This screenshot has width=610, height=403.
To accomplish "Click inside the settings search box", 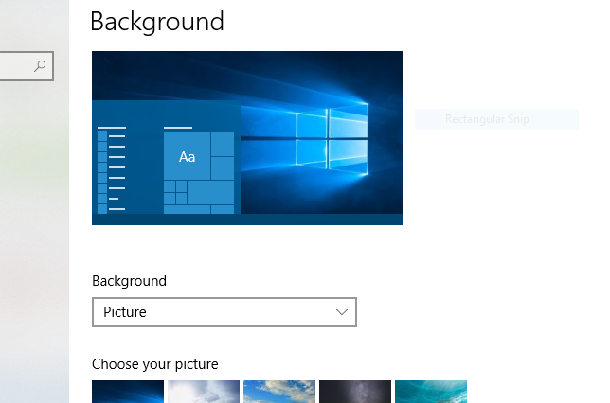I will point(27,66).
